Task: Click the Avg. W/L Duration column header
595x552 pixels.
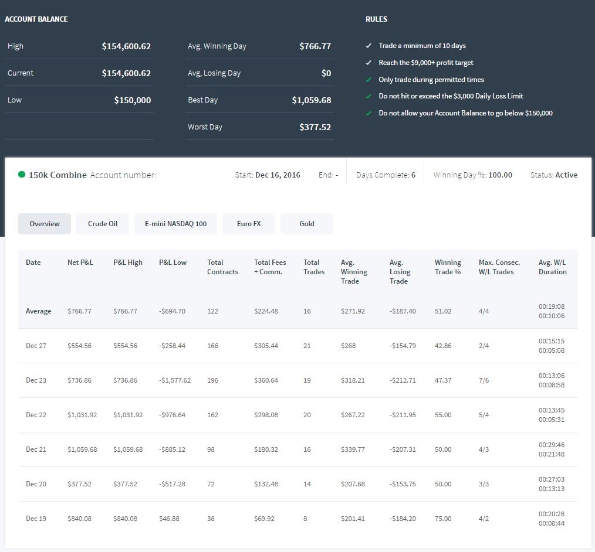Action: coord(553,267)
